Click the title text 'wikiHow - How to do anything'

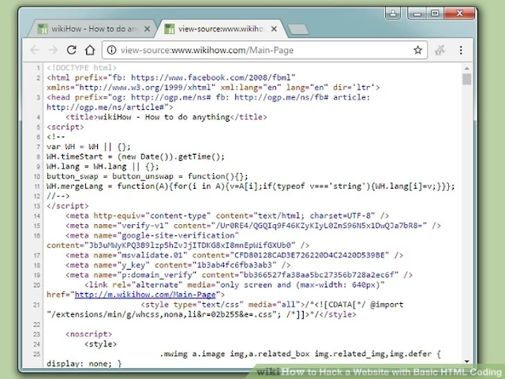pos(163,117)
